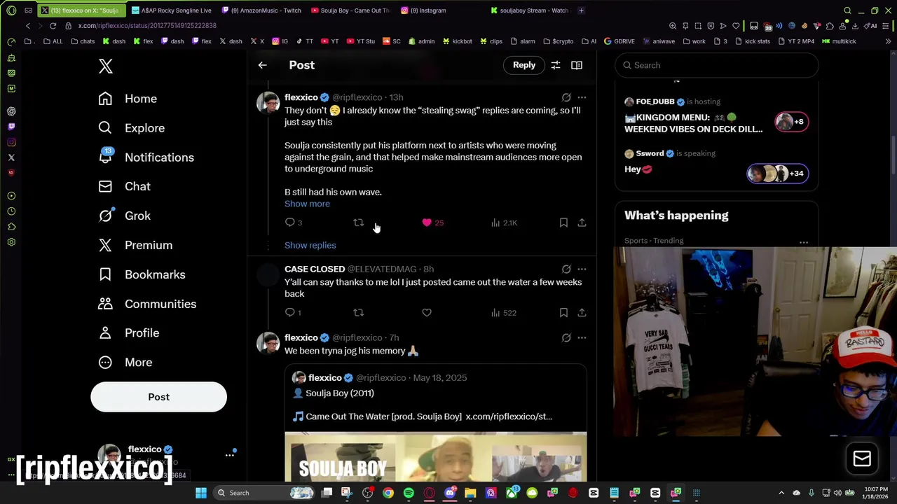Viewport: 897px width, 504px height.
Task: Like the CASE CLOSED post
Action: point(427,313)
